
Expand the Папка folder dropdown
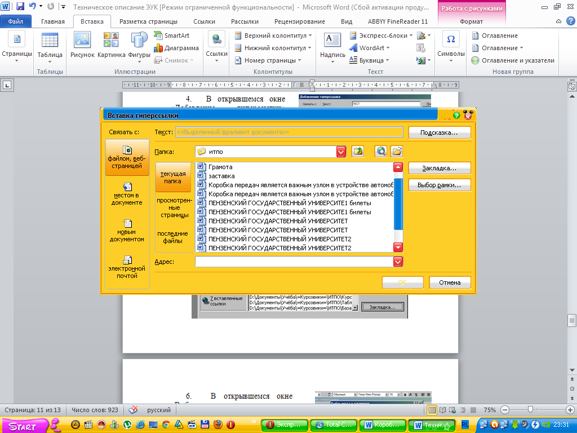[x=341, y=152]
